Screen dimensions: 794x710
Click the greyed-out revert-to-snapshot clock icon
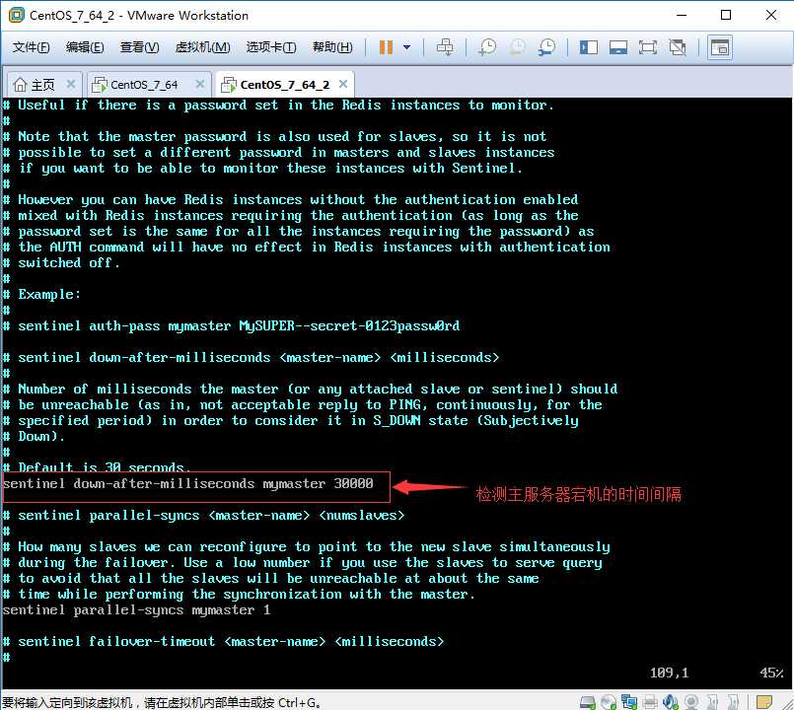[517, 47]
